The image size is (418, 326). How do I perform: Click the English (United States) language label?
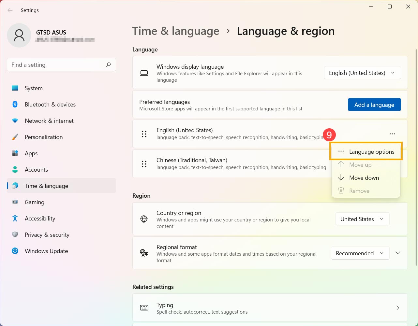tap(185, 130)
